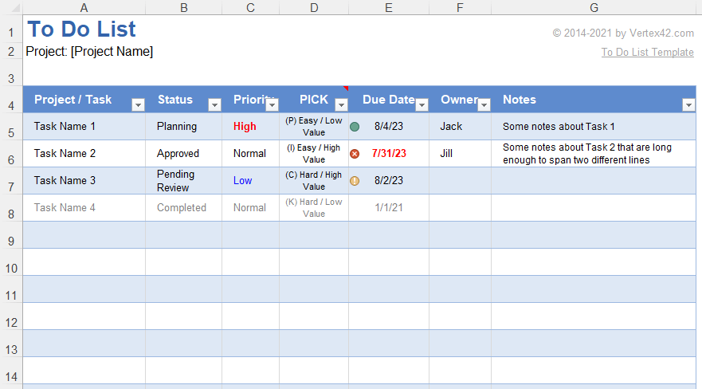This screenshot has width=702, height=389.
Task: Select the (I) Easy / High Value cell
Action: pos(314,154)
